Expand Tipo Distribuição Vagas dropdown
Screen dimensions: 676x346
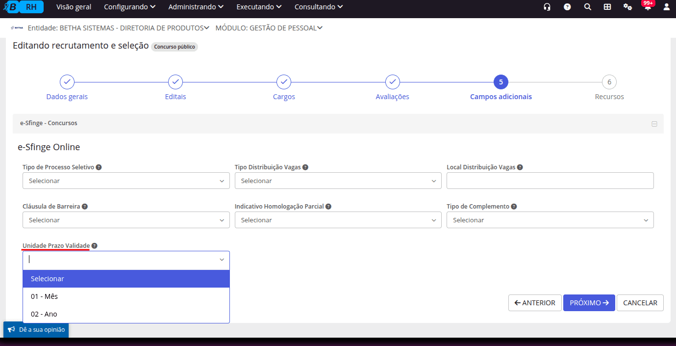pos(338,181)
